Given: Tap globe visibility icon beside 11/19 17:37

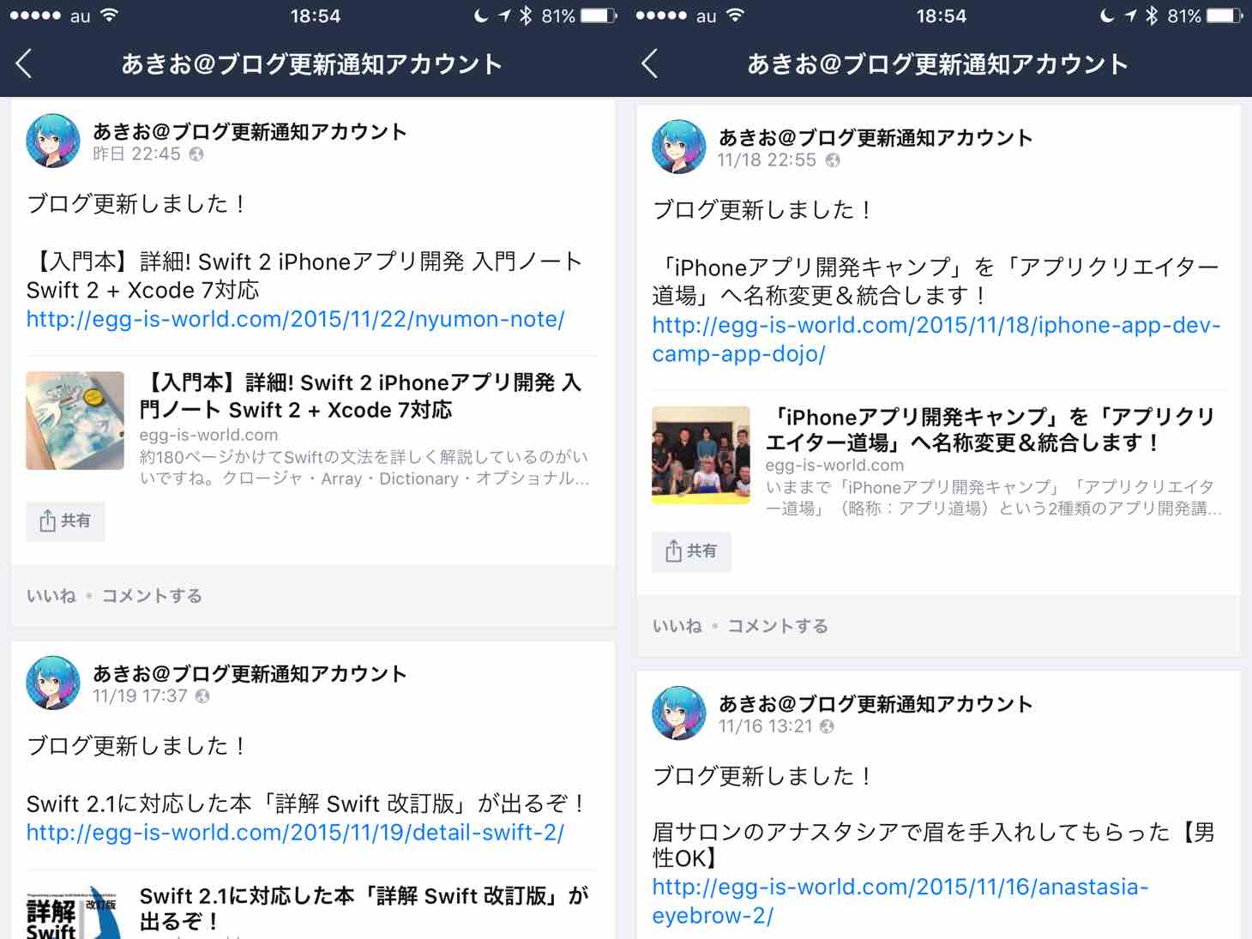Looking at the screenshot, I should click(x=202, y=696).
